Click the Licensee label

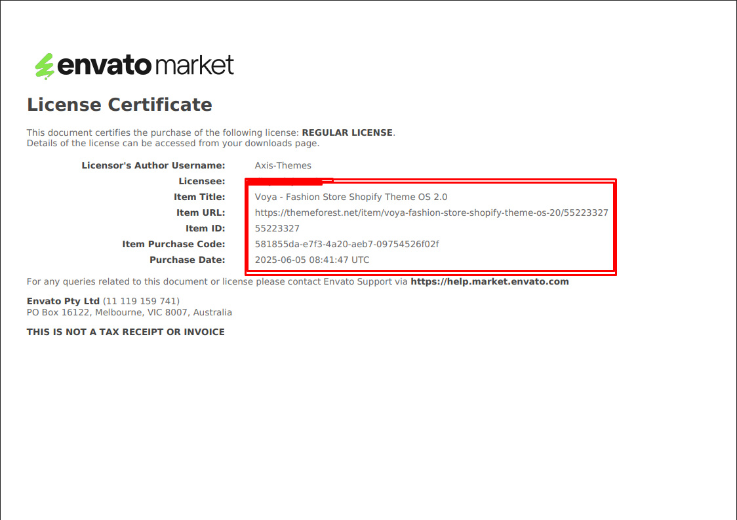point(202,182)
